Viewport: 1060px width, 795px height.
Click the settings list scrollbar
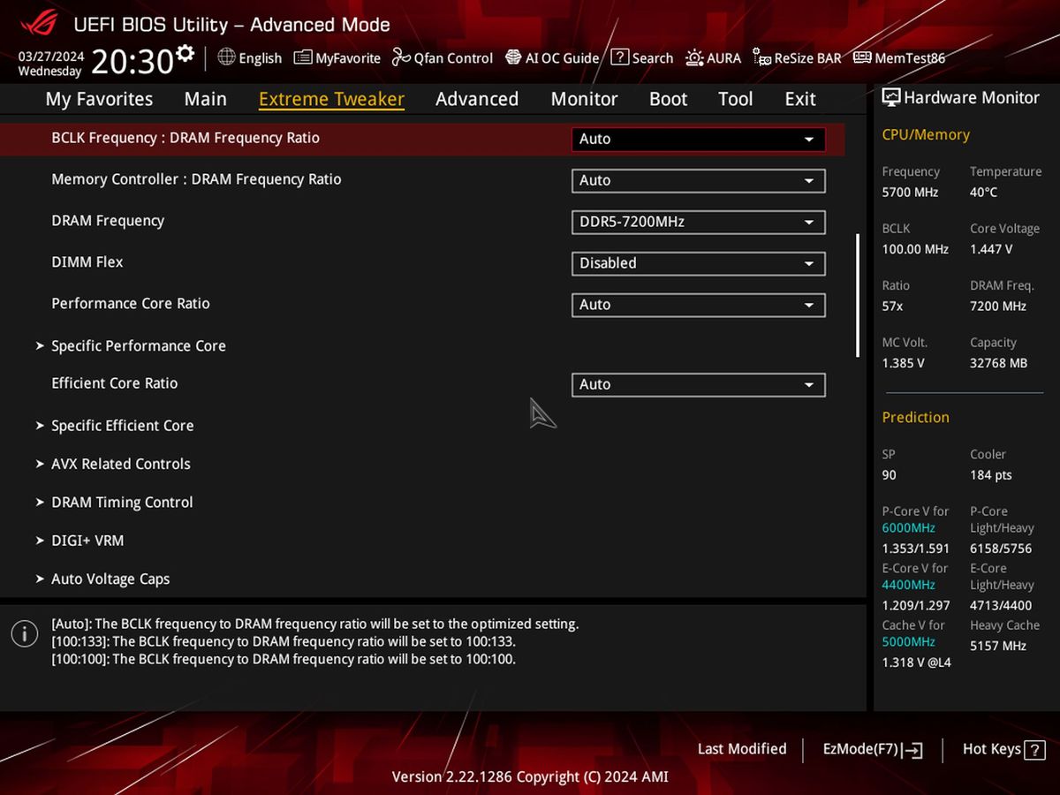[858, 295]
